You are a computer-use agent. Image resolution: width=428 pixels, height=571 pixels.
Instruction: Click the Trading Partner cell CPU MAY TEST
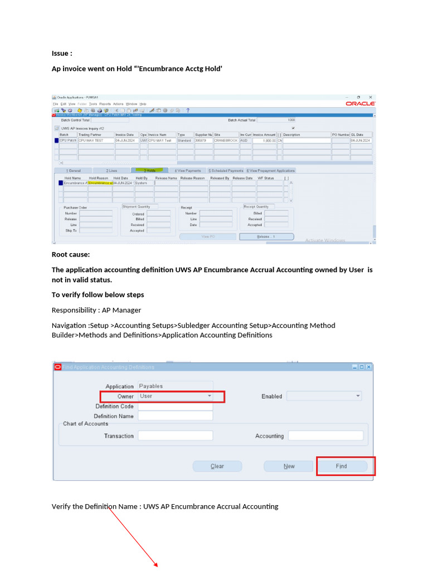(x=96, y=141)
